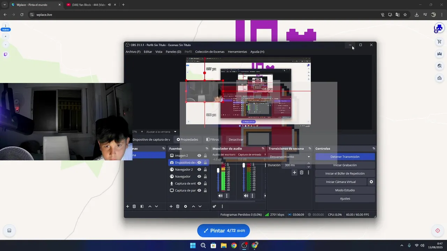Open virtual camera settings gear

[x=371, y=182]
